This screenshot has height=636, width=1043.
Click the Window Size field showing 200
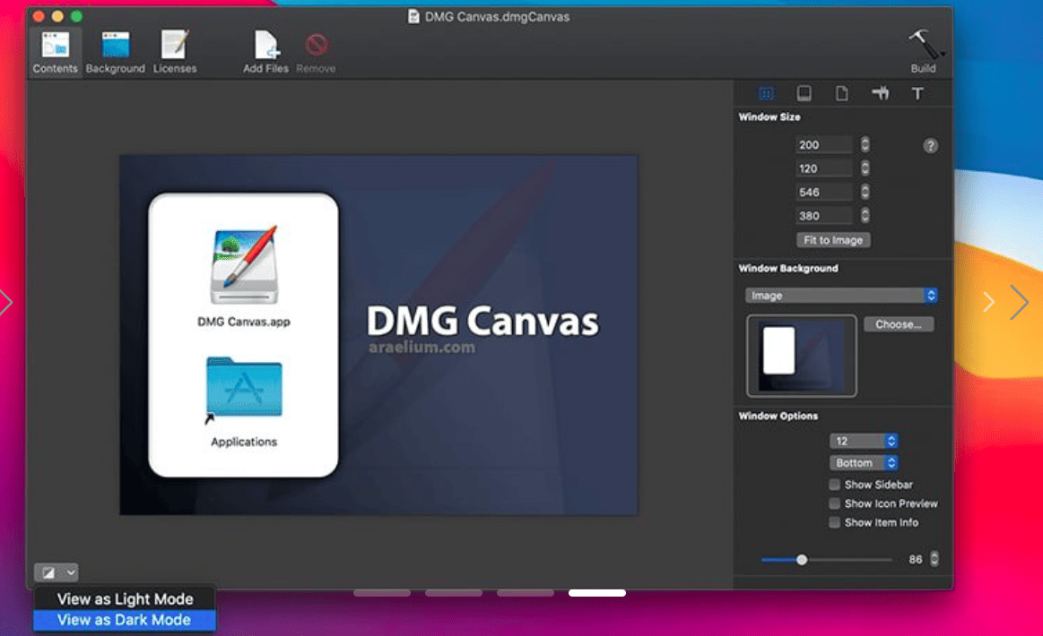click(x=823, y=145)
